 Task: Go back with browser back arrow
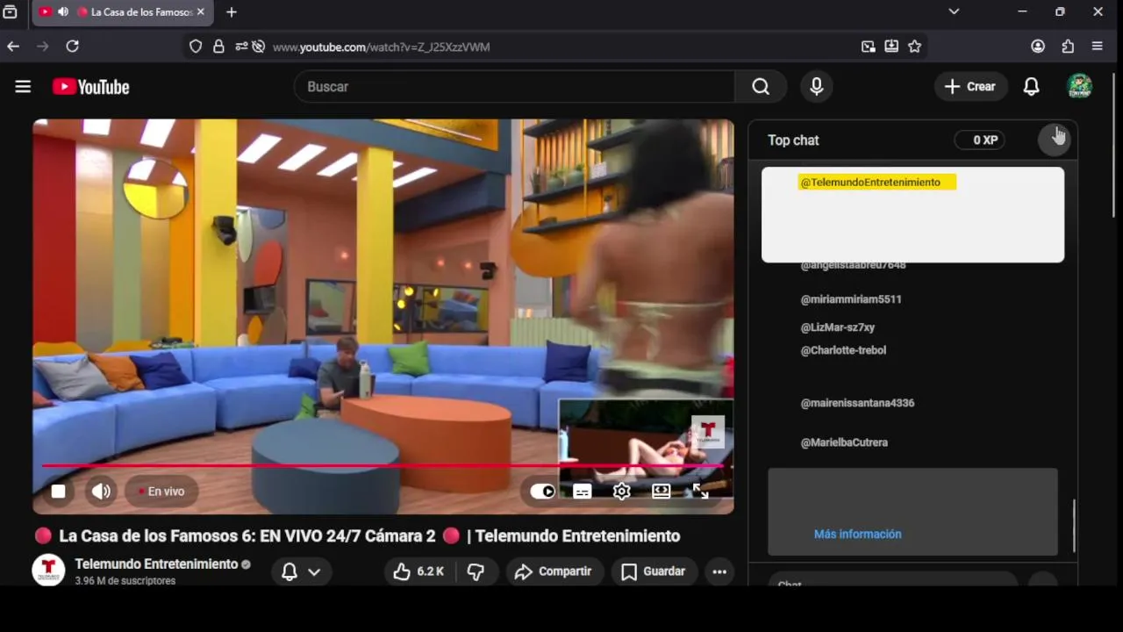point(13,47)
